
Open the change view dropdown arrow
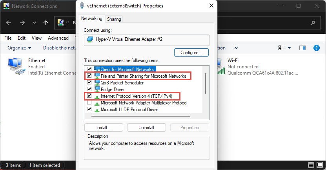pos(290,48)
